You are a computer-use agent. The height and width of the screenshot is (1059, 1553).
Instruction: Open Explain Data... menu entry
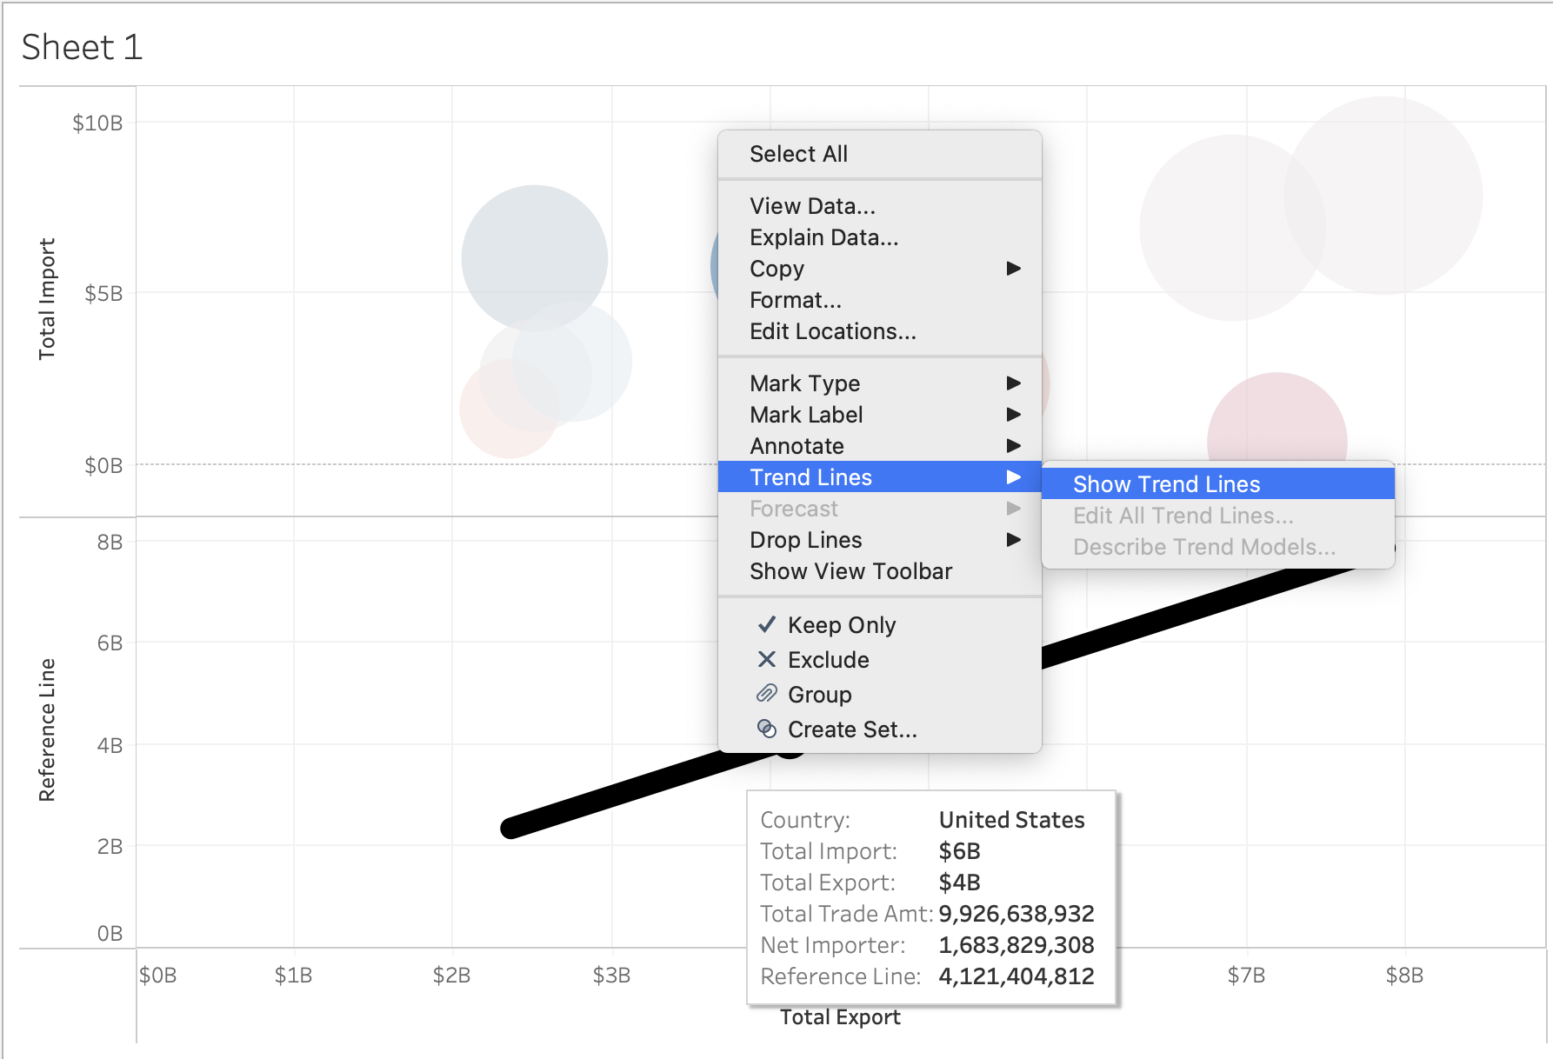tap(823, 237)
